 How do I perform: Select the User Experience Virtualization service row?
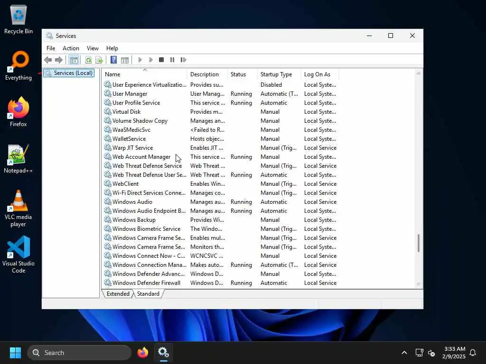pyautogui.click(x=220, y=85)
